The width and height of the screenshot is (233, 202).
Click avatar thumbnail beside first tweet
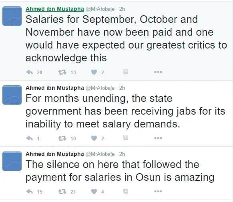[12, 16]
